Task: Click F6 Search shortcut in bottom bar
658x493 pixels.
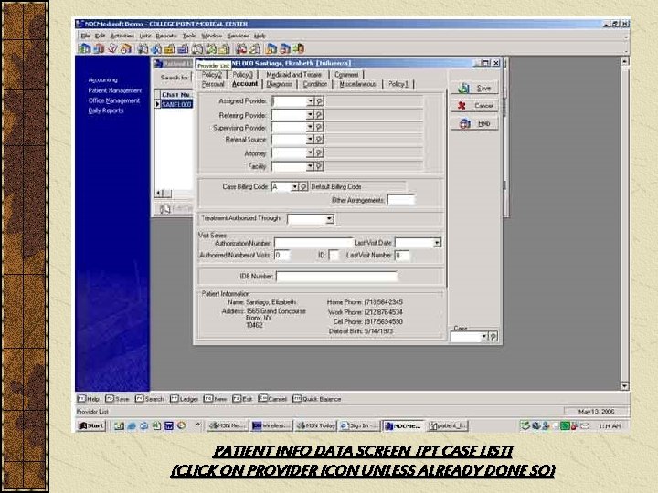Action: click(x=149, y=399)
